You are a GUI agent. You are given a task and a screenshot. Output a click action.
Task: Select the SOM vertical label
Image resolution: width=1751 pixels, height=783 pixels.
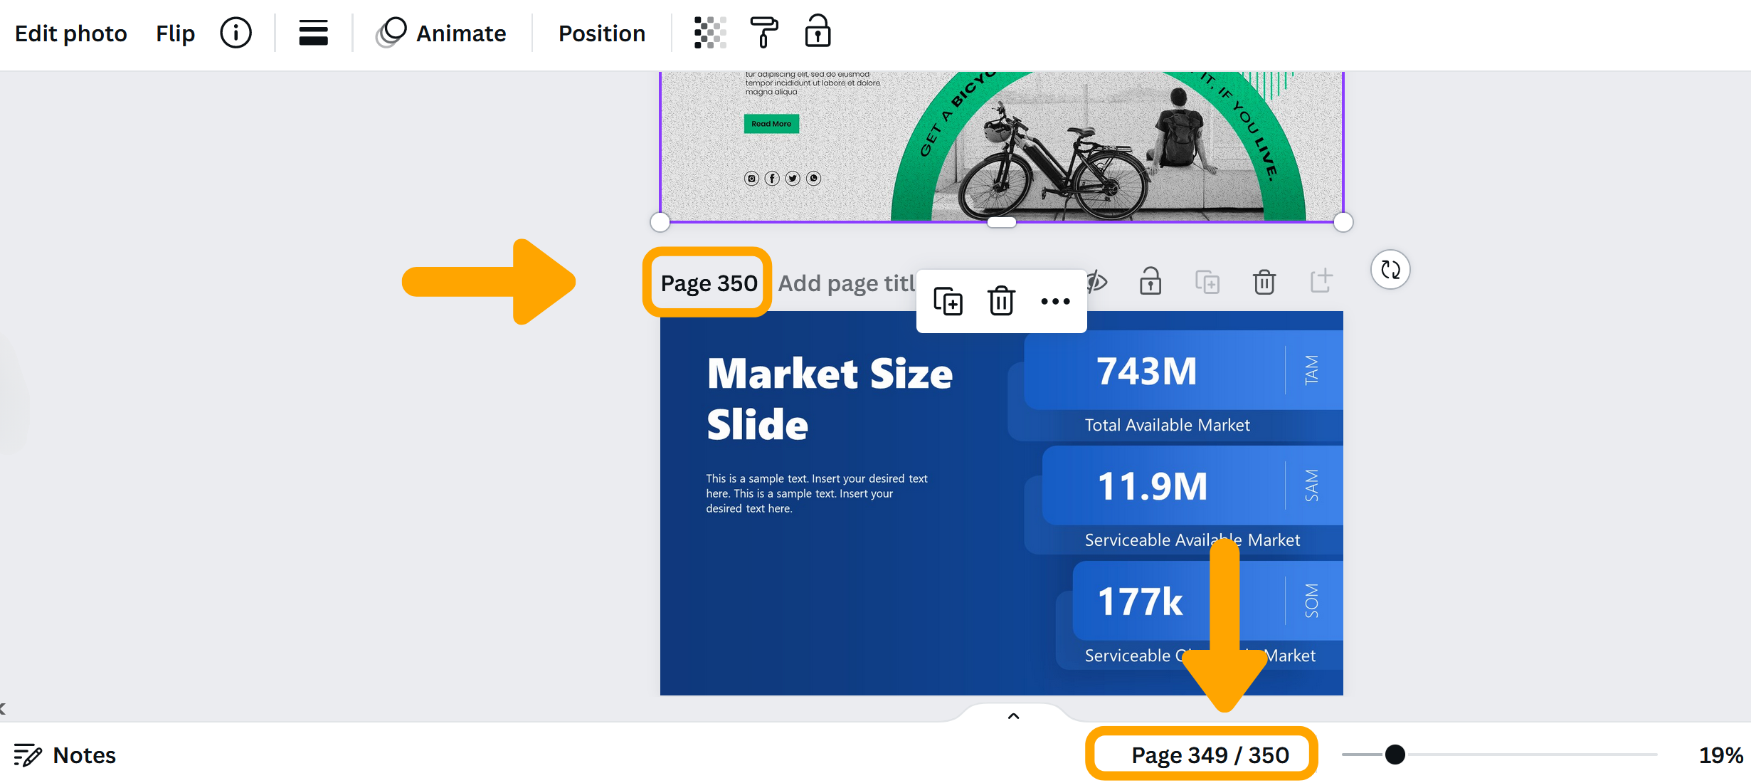pyautogui.click(x=1311, y=601)
